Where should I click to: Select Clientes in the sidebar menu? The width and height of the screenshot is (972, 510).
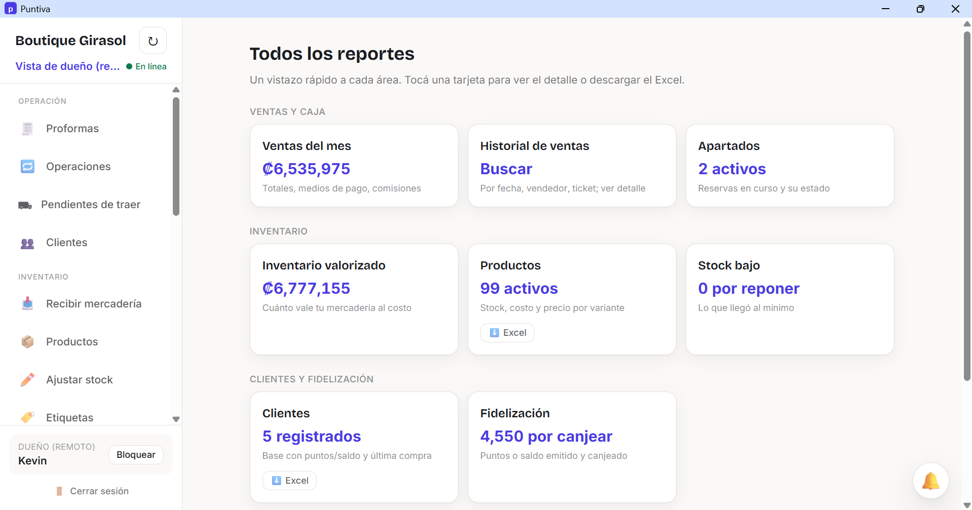point(86,243)
